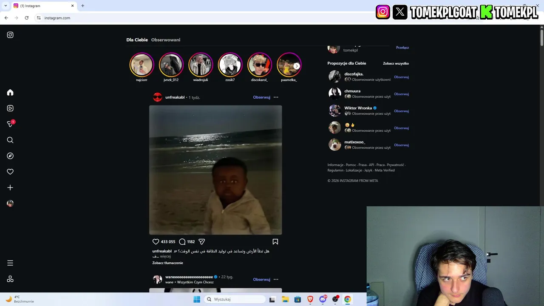The image size is (544, 306).
Task: Go back in the browser
Action: (x=6, y=18)
